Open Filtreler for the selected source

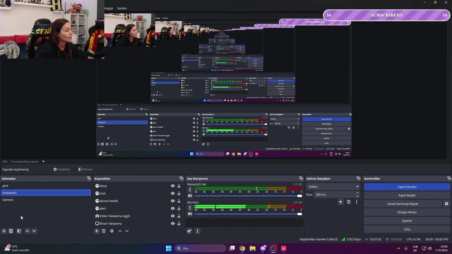coord(86,169)
